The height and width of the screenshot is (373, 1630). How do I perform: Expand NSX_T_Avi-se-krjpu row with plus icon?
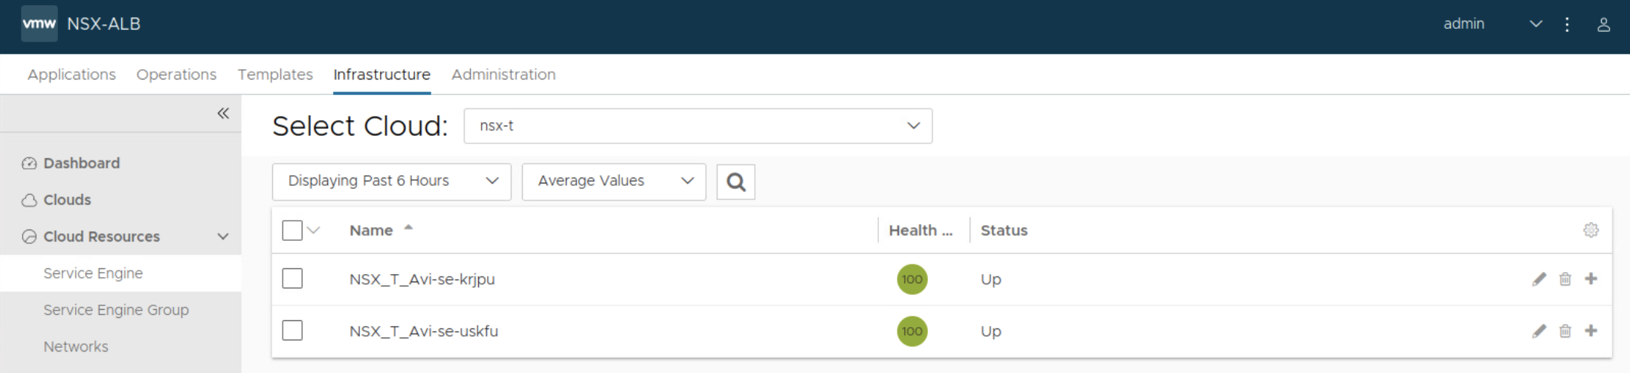[1591, 279]
